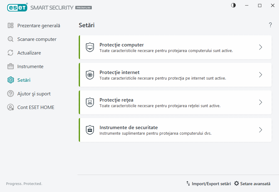
Task: Expand Protecţie computer settings
Action: pos(260,47)
